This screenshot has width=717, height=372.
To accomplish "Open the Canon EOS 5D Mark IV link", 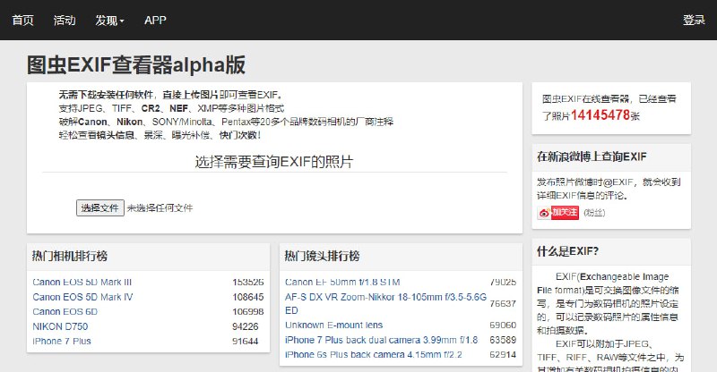I will (x=82, y=297).
